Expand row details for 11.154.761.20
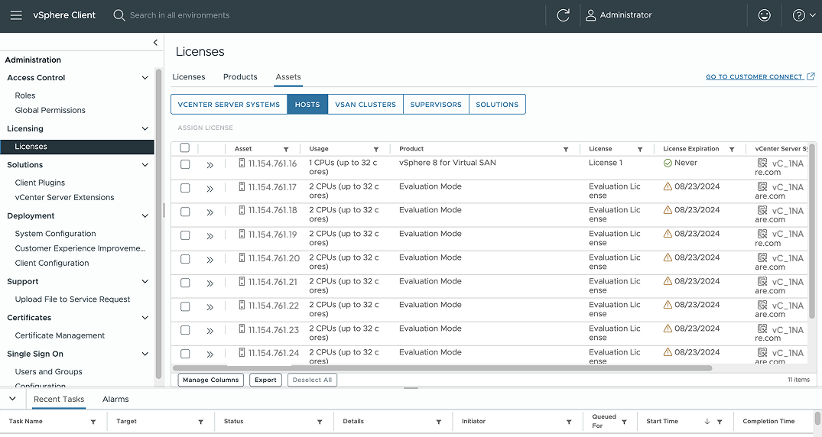 (x=210, y=260)
